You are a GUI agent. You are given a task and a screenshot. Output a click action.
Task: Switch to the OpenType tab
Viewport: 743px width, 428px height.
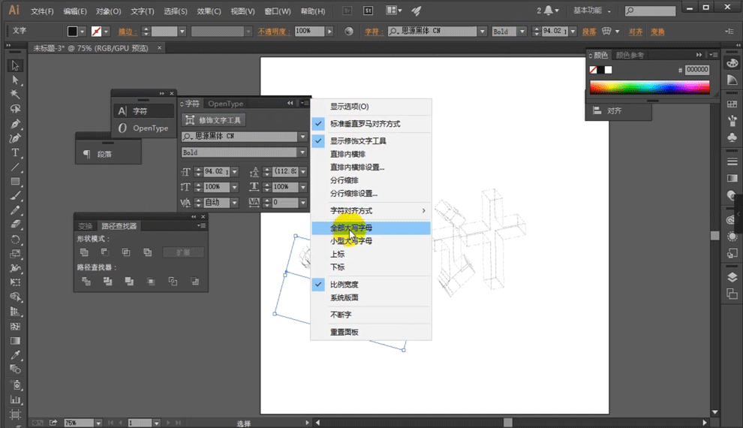point(225,104)
